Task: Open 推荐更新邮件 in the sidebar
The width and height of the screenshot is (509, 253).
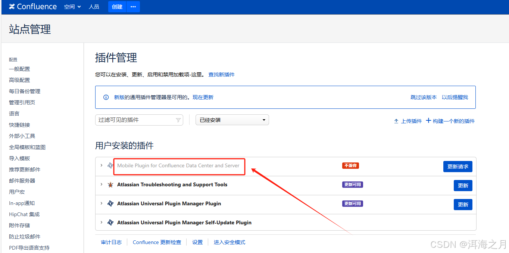Action: [25, 170]
